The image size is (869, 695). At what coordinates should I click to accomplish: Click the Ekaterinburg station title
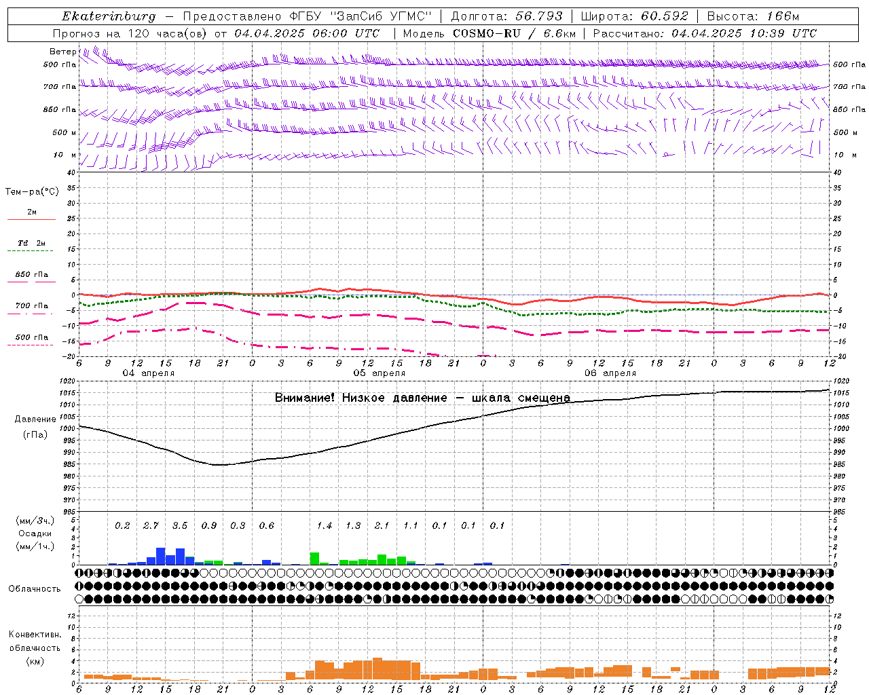(109, 16)
